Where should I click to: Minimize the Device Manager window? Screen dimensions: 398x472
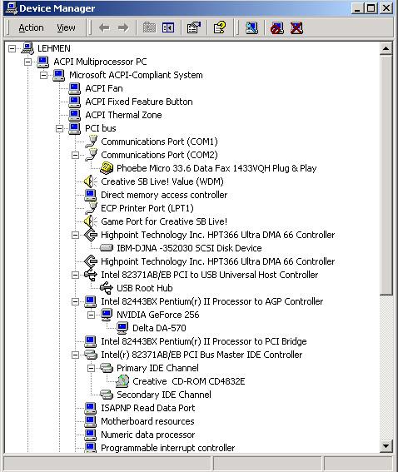coord(358,7)
